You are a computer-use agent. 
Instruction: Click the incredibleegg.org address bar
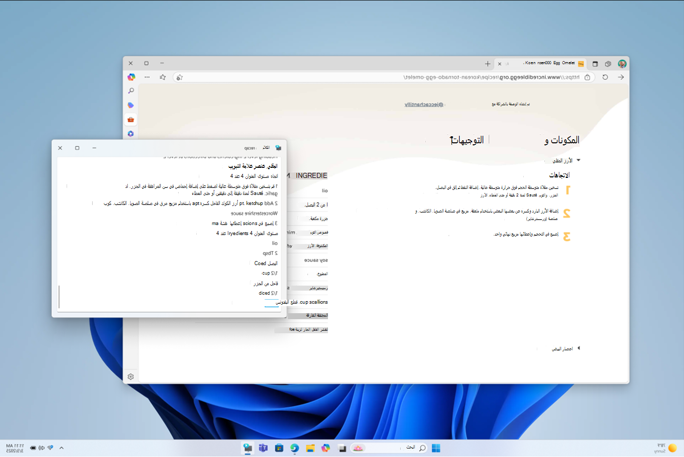click(384, 77)
